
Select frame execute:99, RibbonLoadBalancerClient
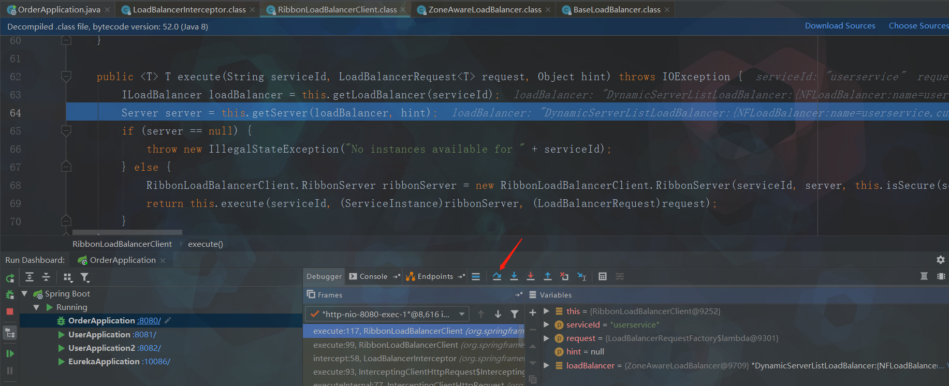pos(414,345)
